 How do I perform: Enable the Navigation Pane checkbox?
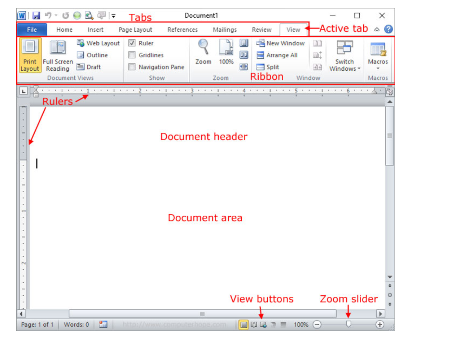point(132,67)
